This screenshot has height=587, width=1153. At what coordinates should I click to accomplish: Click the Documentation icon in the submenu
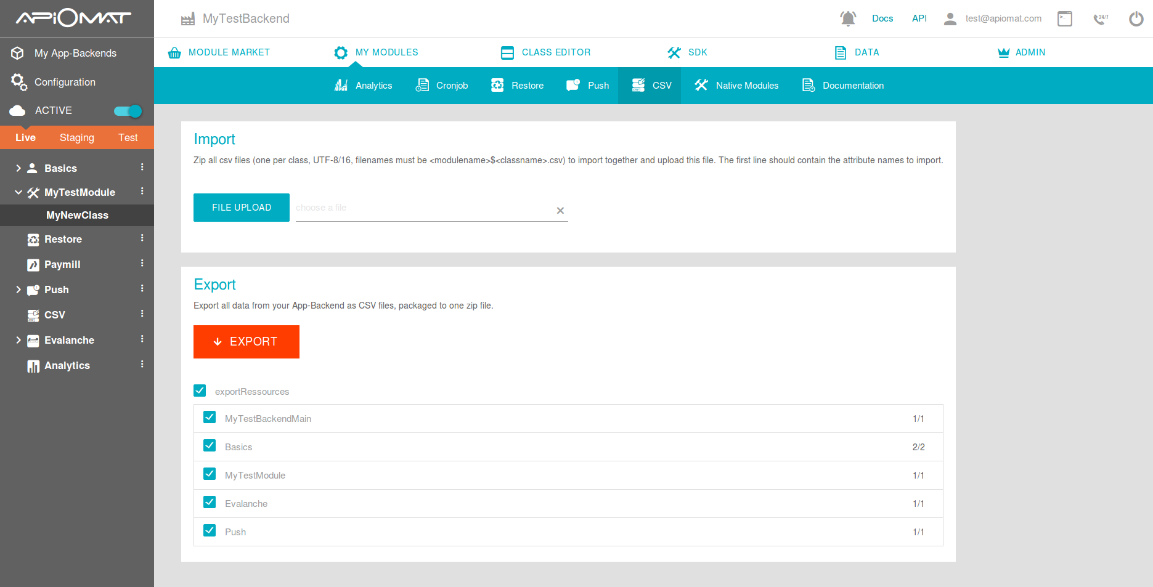click(809, 85)
